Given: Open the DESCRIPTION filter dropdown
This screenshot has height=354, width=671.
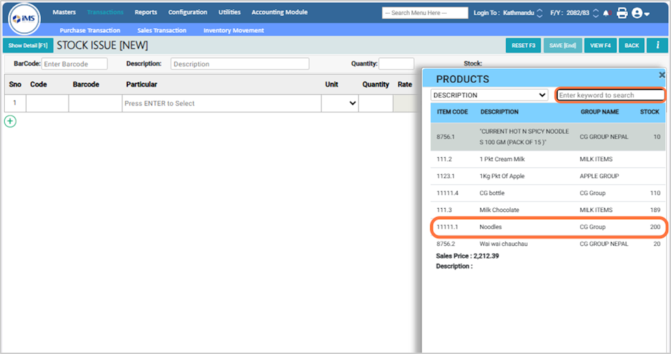Looking at the screenshot, I should (489, 95).
